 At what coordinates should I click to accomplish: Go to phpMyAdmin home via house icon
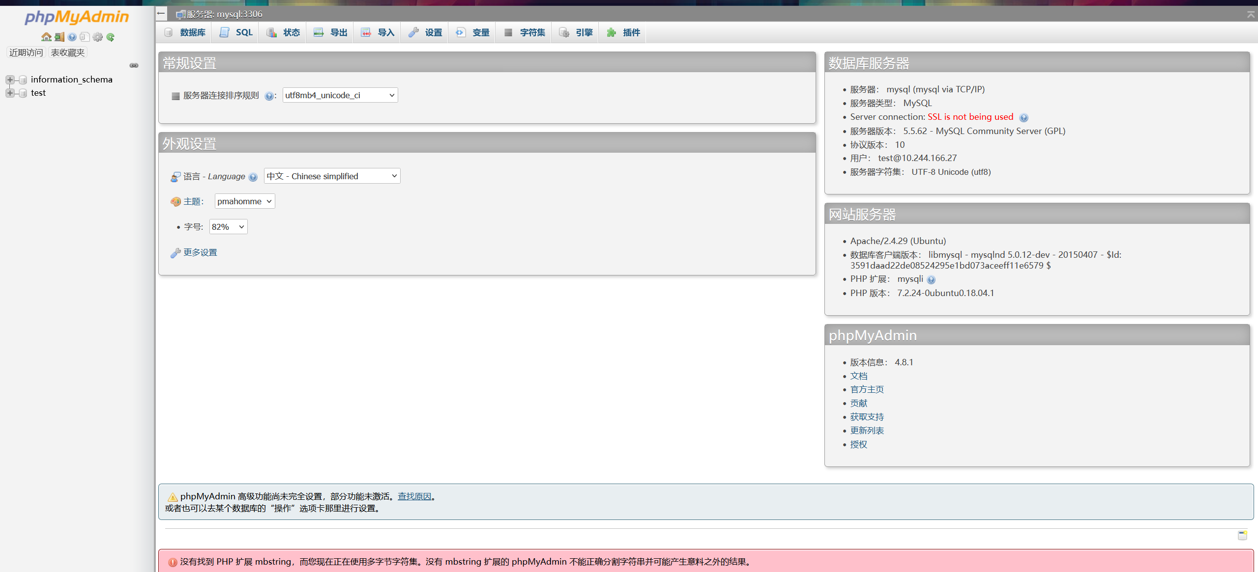(46, 37)
